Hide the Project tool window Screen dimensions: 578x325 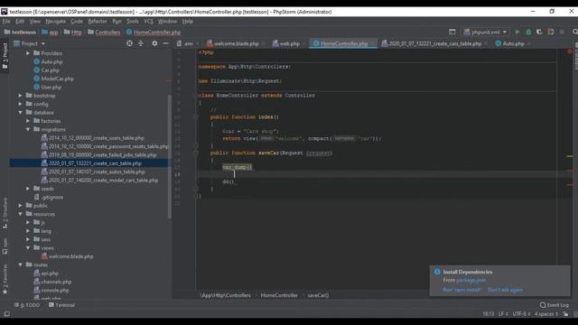tap(165, 43)
